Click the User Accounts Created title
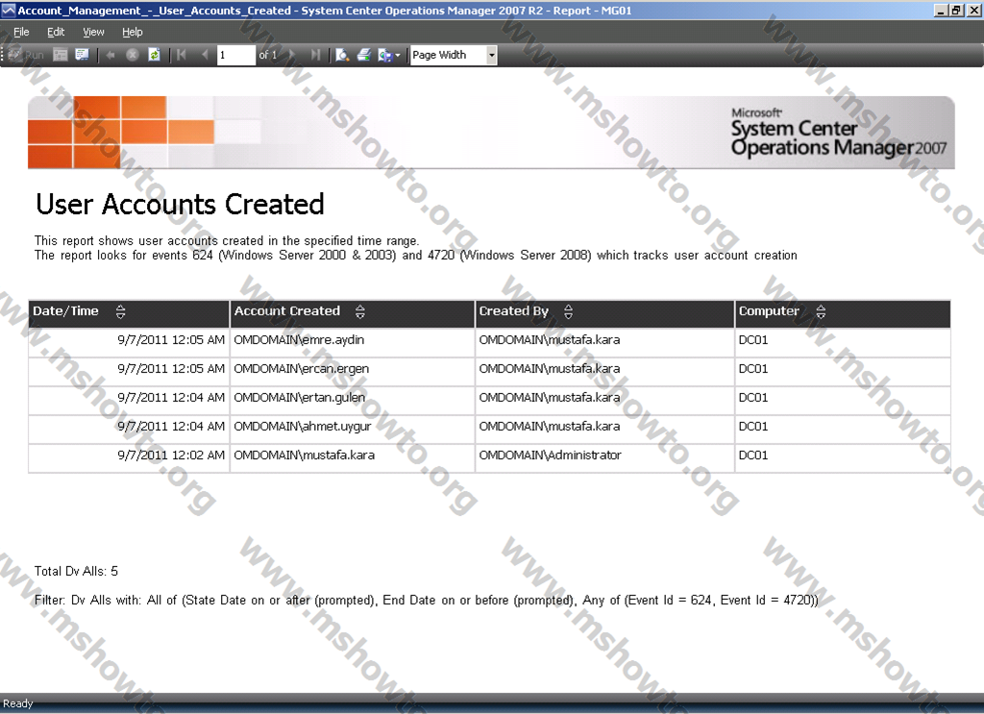Image resolution: width=984 pixels, height=714 pixels. (x=180, y=205)
